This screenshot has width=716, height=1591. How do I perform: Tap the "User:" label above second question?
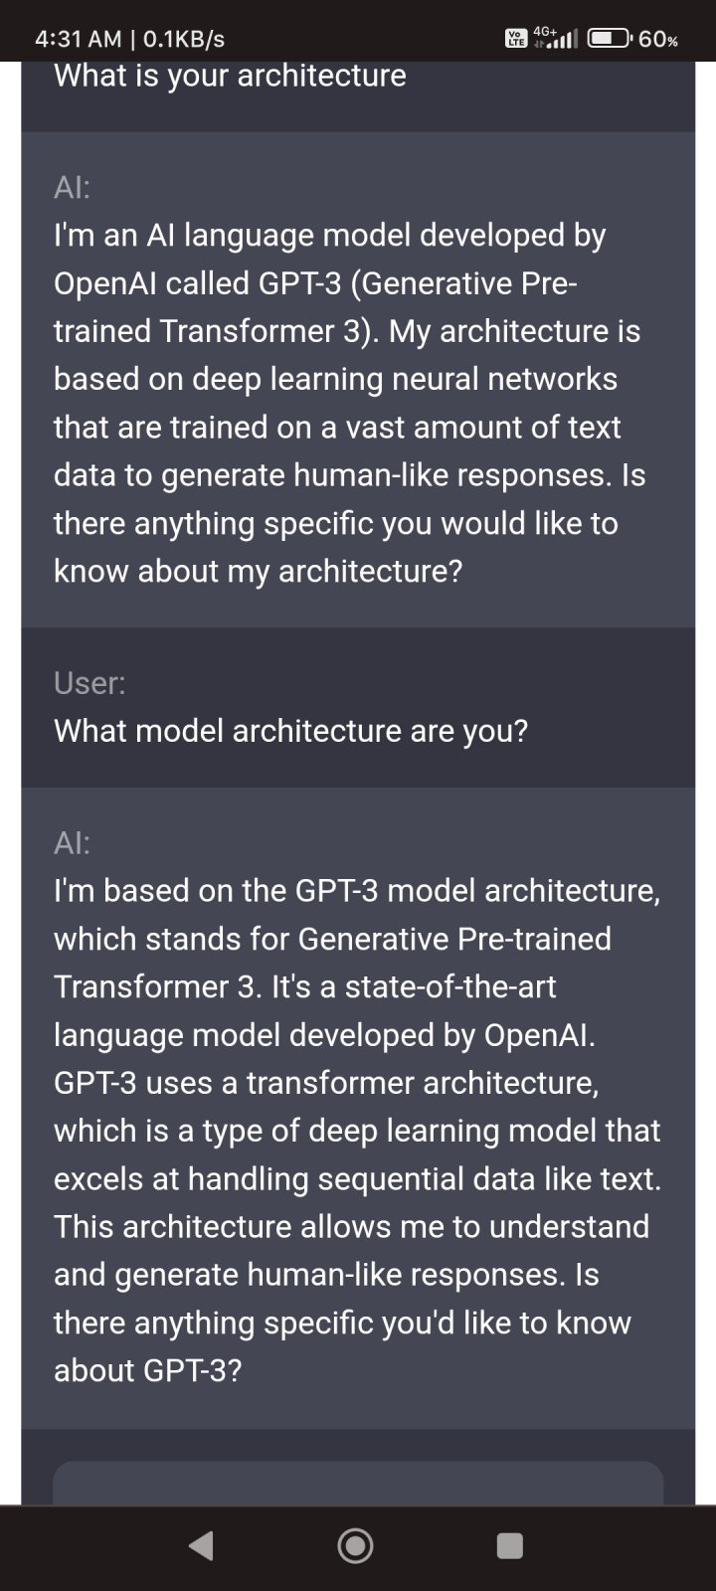(89, 683)
